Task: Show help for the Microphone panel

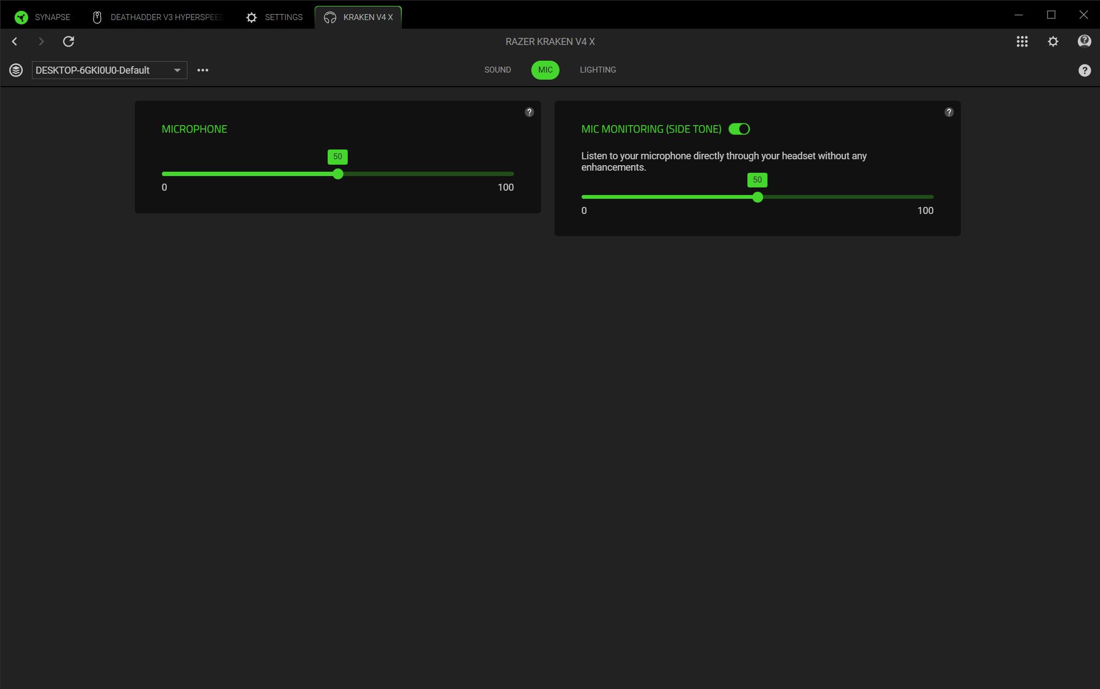Action: tap(529, 112)
